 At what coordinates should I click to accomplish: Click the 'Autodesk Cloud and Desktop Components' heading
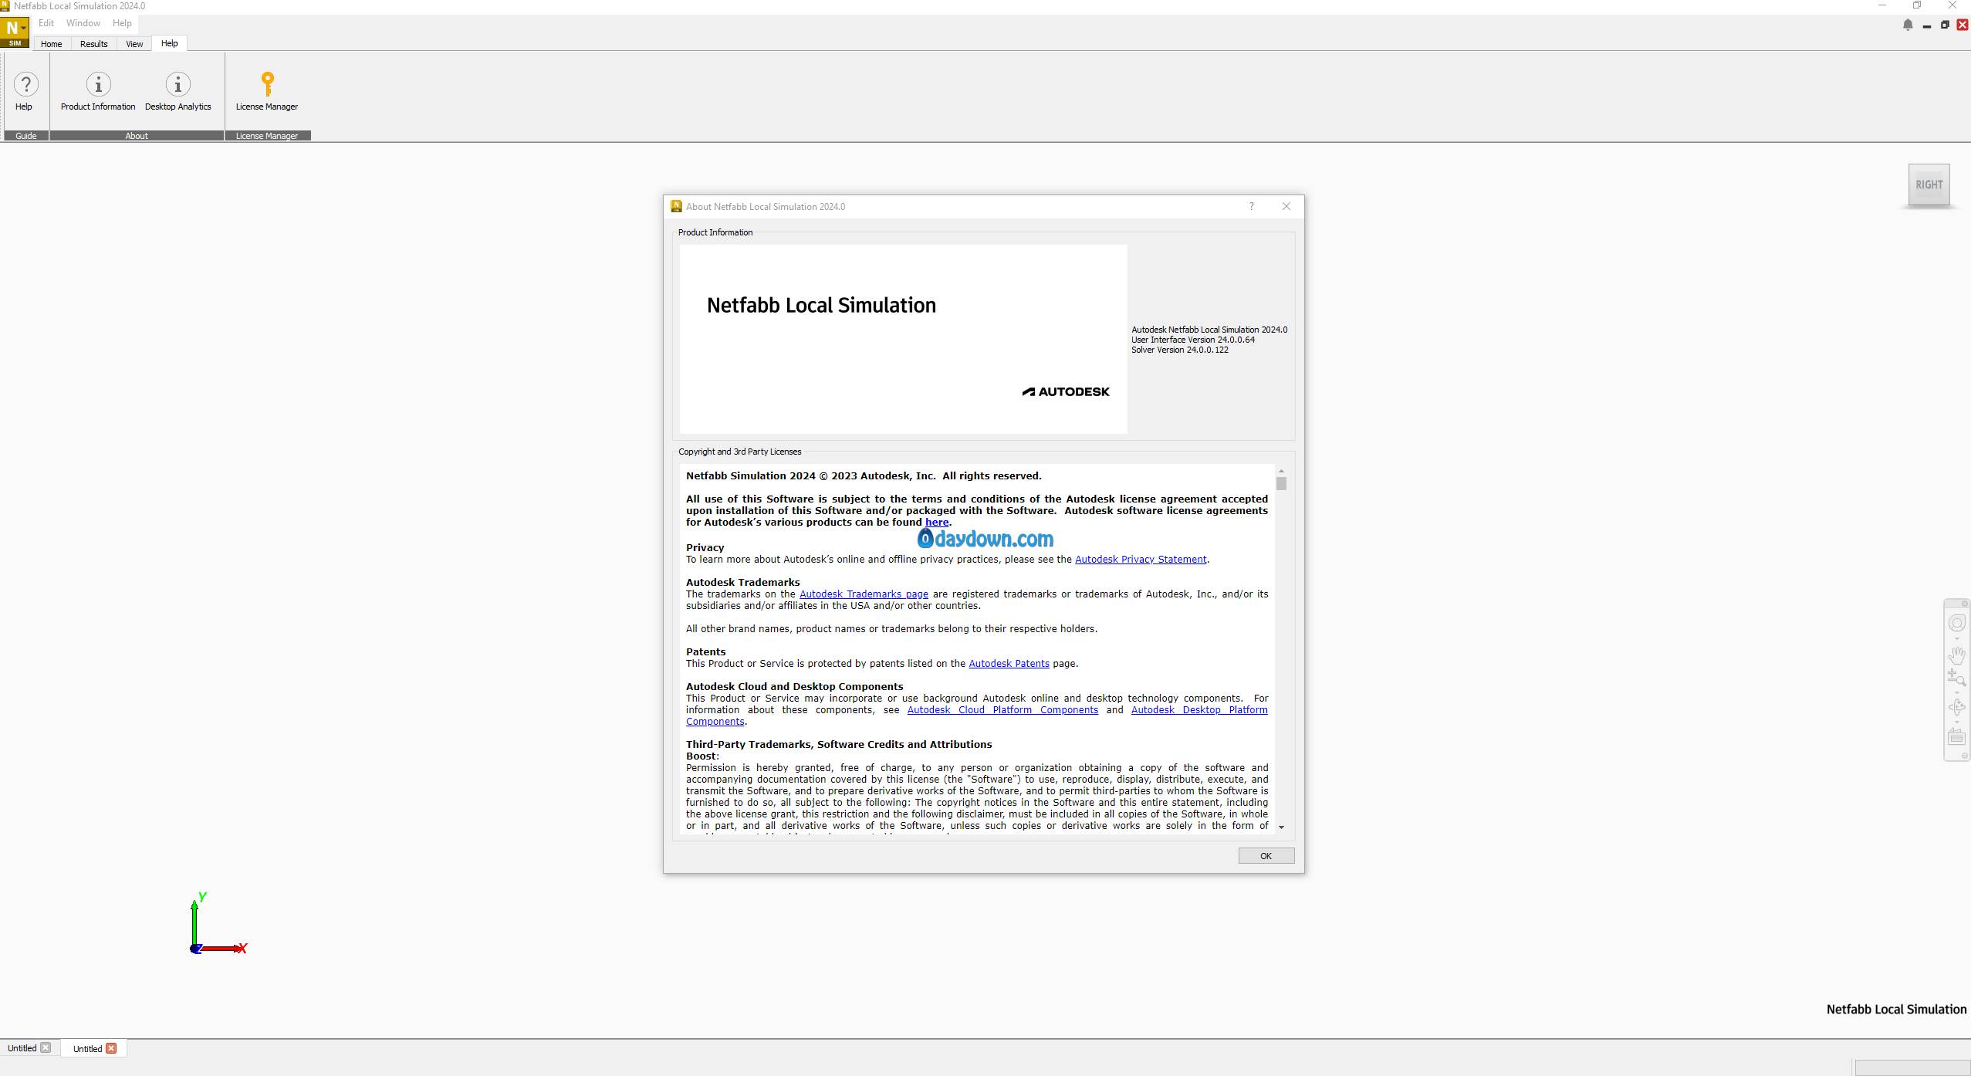[794, 687]
